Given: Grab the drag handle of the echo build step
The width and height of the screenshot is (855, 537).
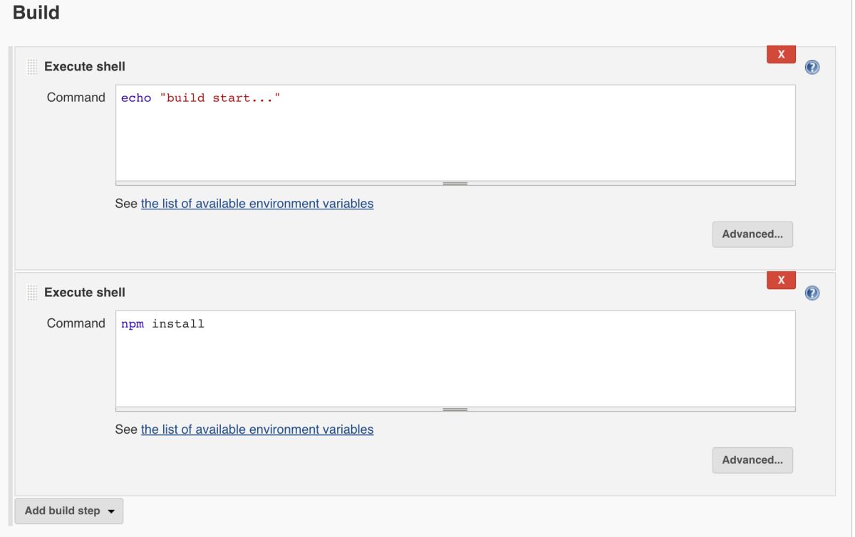Looking at the screenshot, I should point(31,67).
